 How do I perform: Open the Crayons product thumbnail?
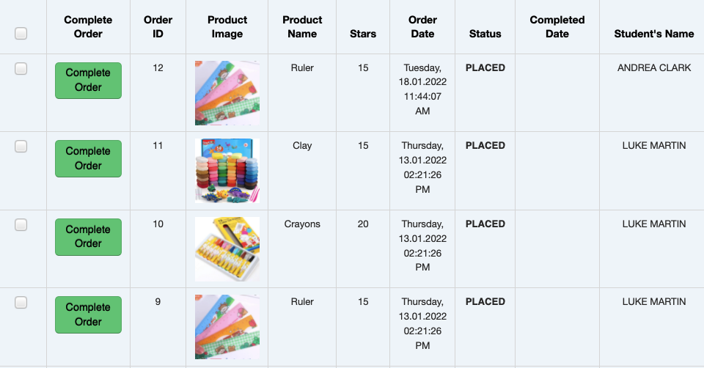point(227,249)
